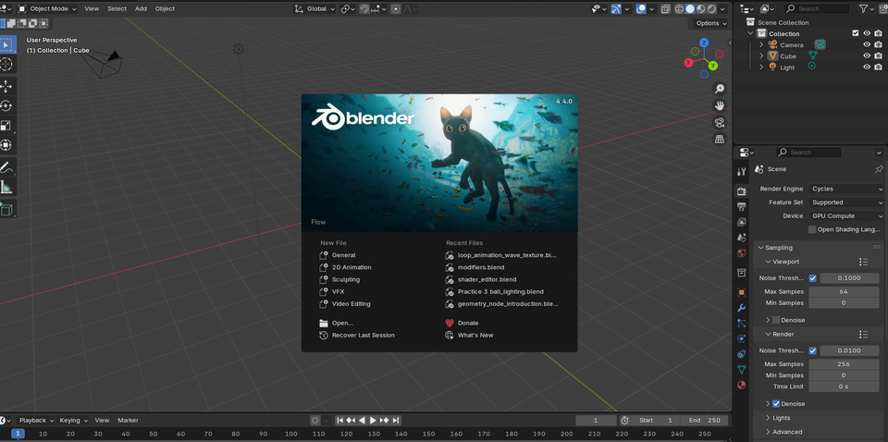The height and width of the screenshot is (442, 888).
Task: Open the timeline Playback menu
Action: click(x=36, y=420)
